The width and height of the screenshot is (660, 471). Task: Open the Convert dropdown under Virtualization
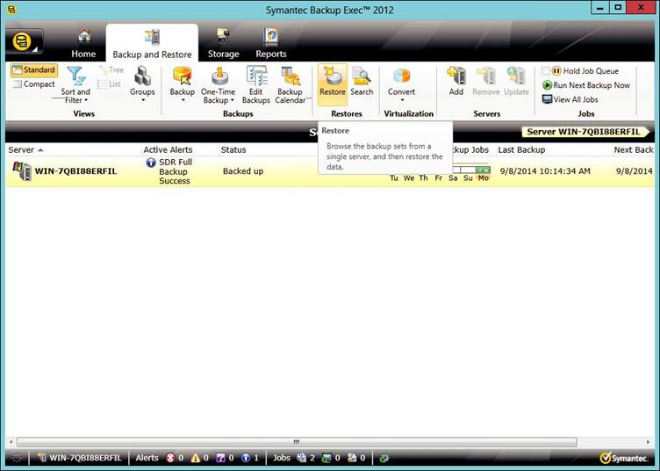[402, 84]
